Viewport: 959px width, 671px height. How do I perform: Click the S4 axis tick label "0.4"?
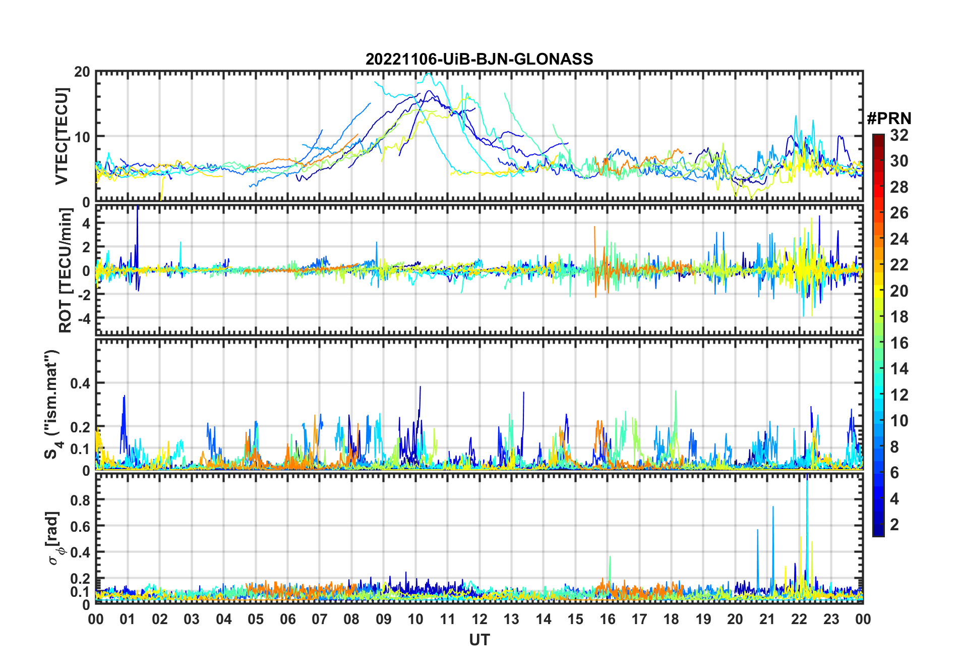coord(80,383)
